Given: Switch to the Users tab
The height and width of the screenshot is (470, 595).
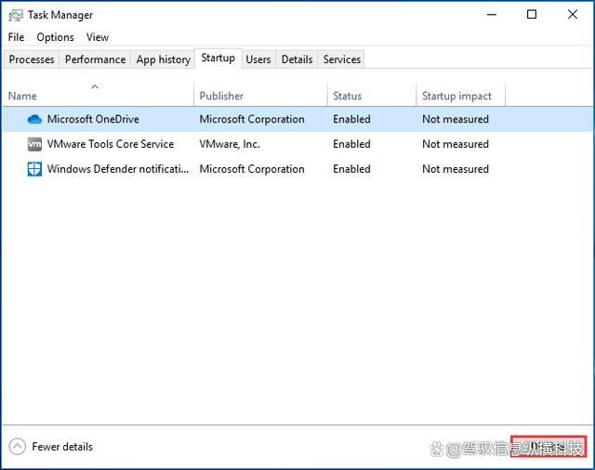Looking at the screenshot, I should pos(258,59).
